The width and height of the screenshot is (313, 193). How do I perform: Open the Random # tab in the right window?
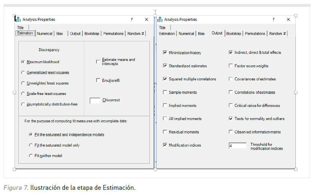[277, 34]
